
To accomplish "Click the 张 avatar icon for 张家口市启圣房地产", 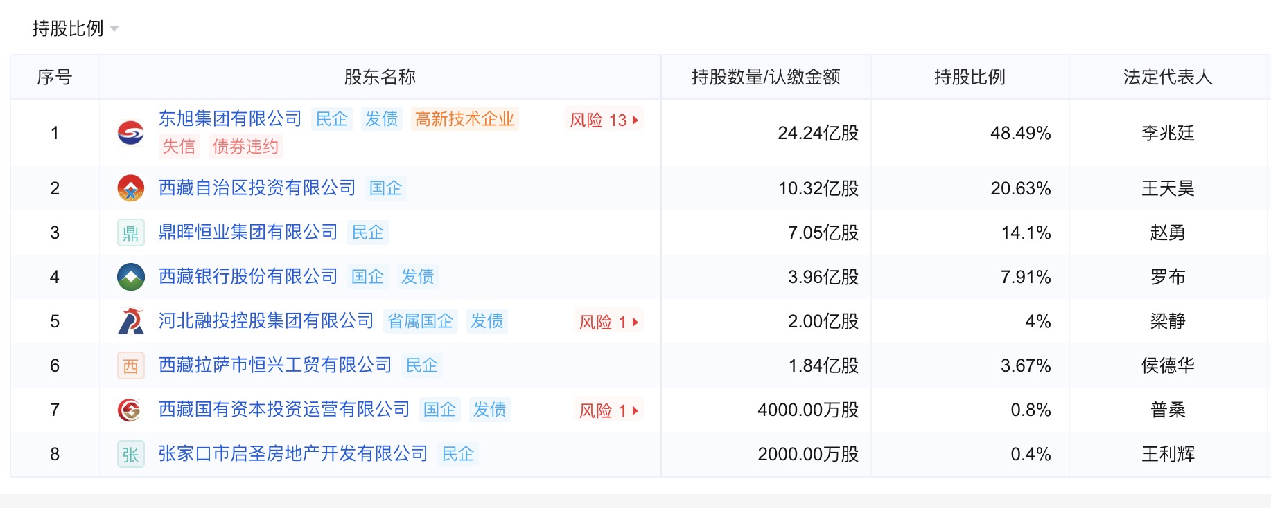I will (131, 454).
